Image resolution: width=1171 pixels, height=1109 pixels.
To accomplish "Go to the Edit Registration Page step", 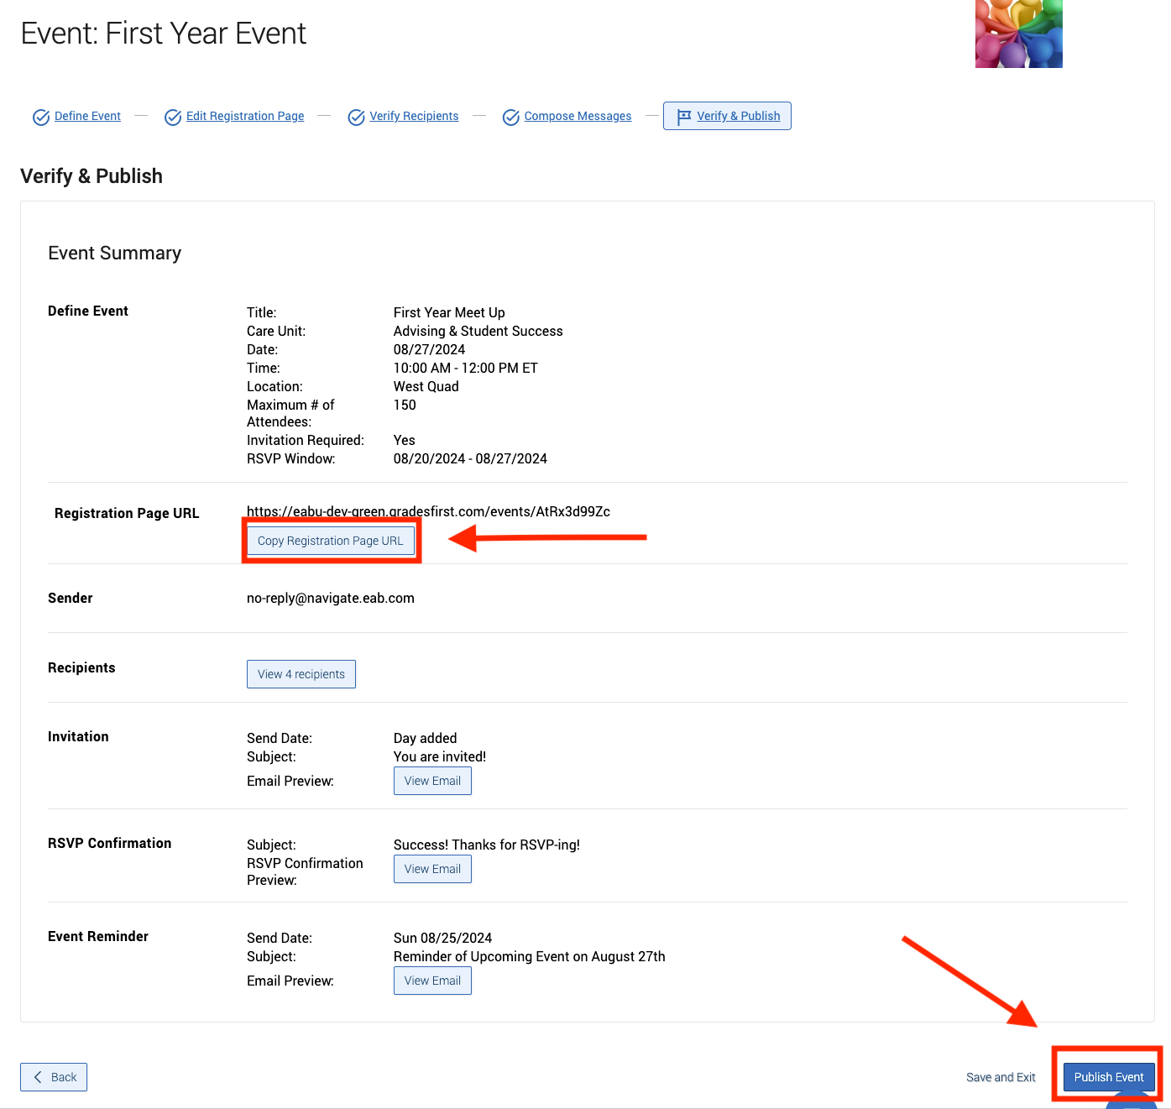I will tap(245, 116).
